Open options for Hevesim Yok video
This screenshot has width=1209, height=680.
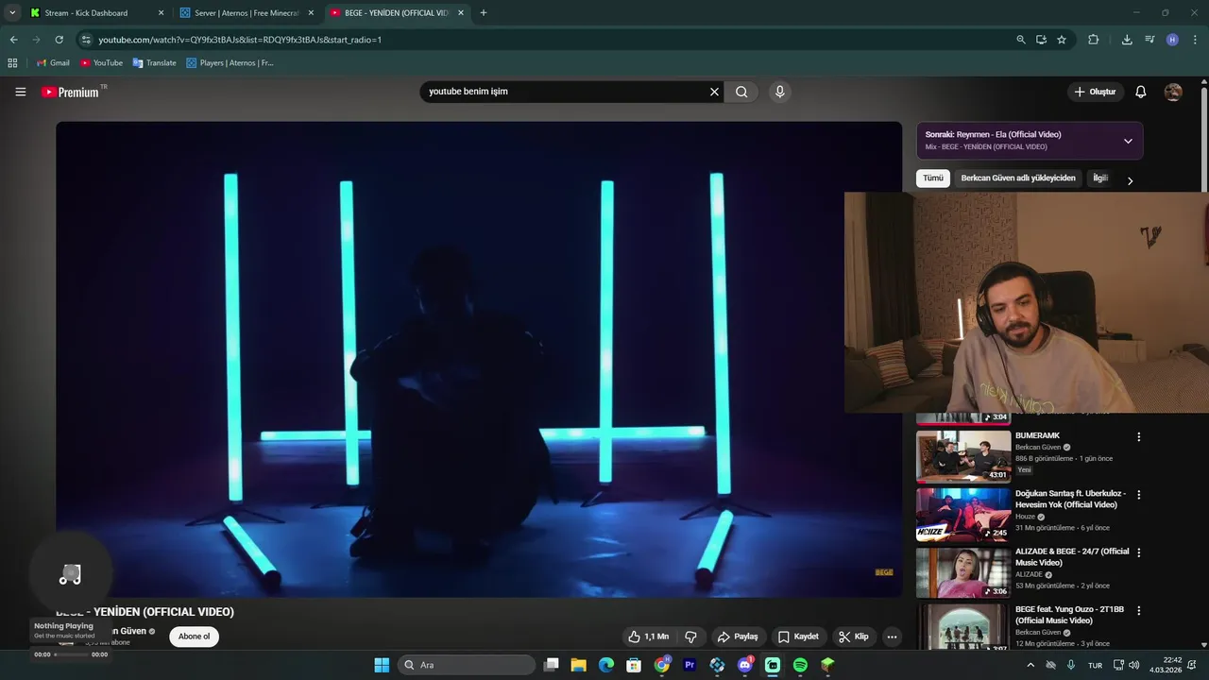[1138, 495]
